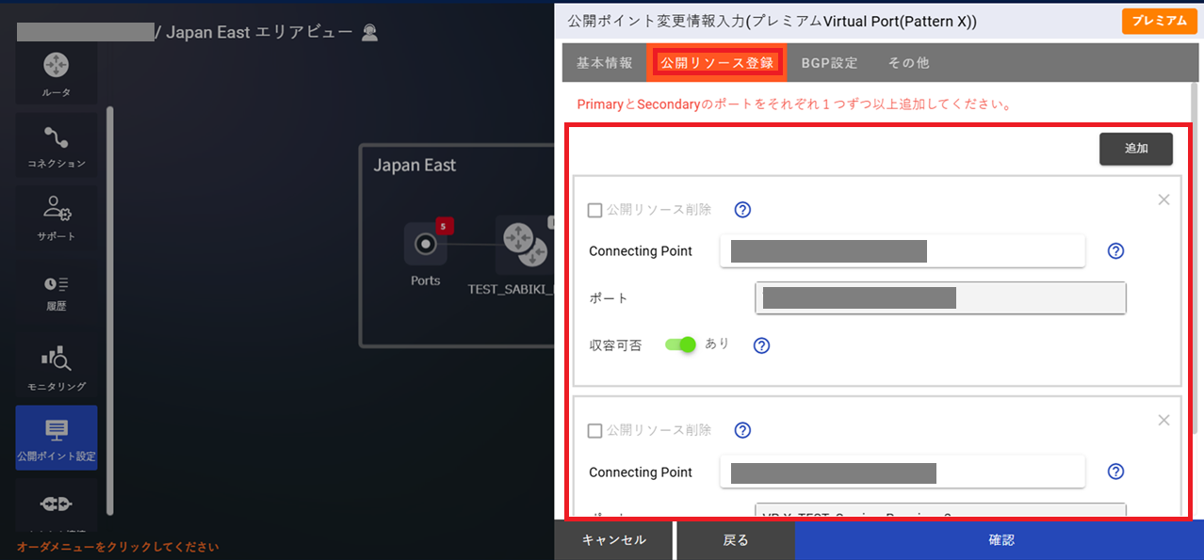
Task: Open the ポート dropdown in the first block
Action: point(939,297)
